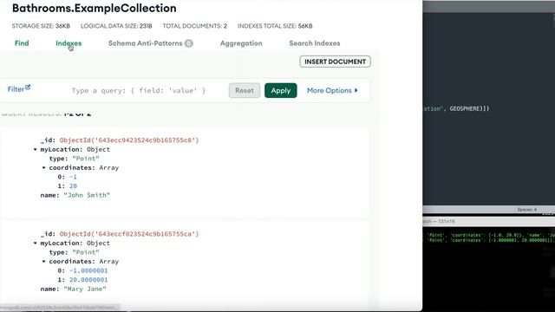This screenshot has width=555, height=312.
Task: Click the Bathrooms.ExampleCollection title
Action: coord(95,8)
